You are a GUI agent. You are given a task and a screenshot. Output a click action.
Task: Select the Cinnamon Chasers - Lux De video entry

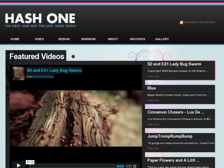[180, 118]
